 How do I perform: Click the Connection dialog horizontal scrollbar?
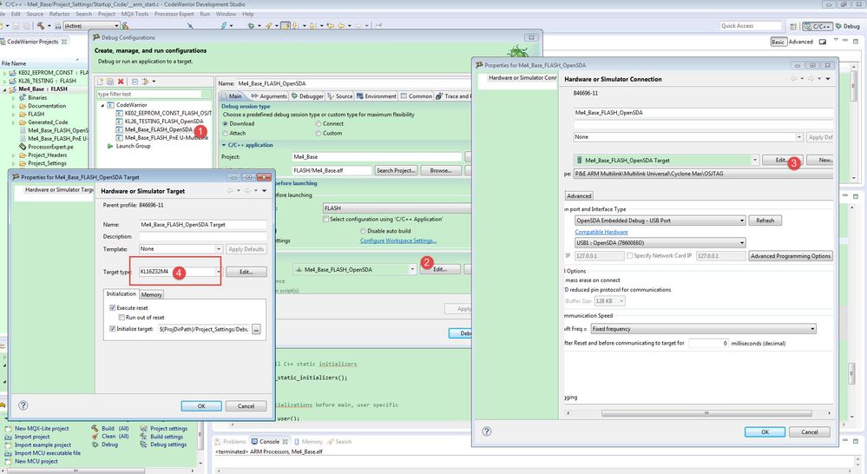(x=706, y=413)
